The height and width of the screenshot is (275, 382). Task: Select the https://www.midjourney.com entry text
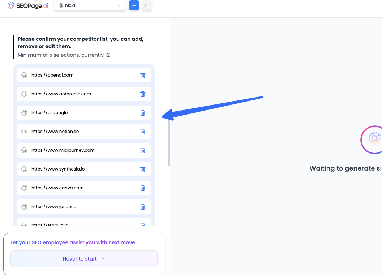coord(63,150)
